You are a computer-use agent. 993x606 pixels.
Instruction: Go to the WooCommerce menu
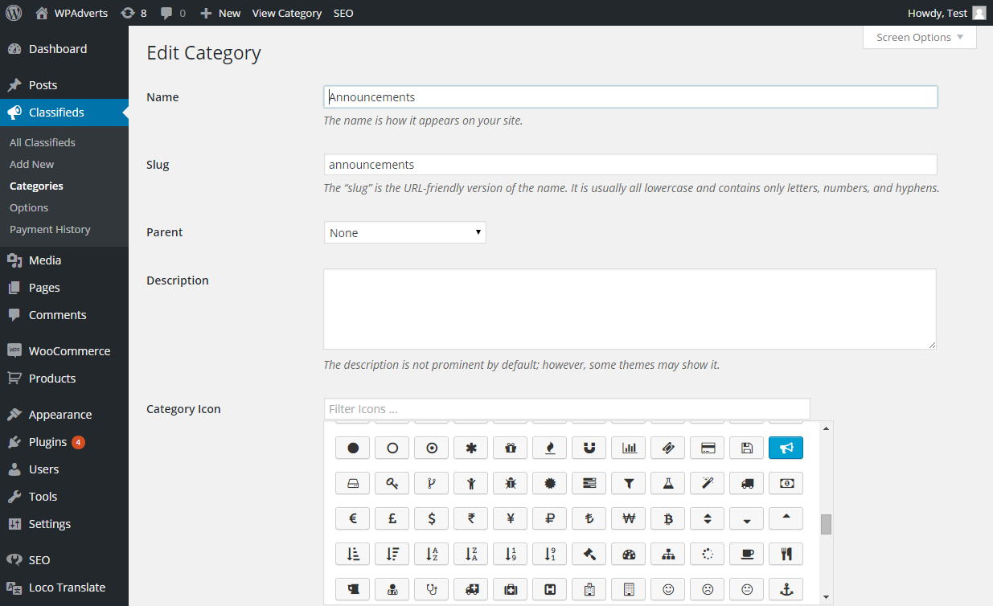click(69, 351)
